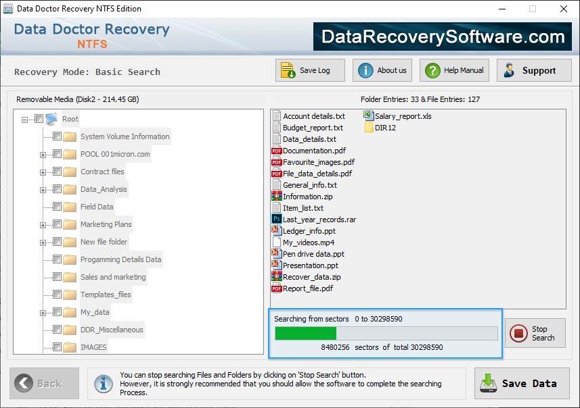580x408 pixels.
Task: Click the sector search progress bar
Action: tap(386, 332)
